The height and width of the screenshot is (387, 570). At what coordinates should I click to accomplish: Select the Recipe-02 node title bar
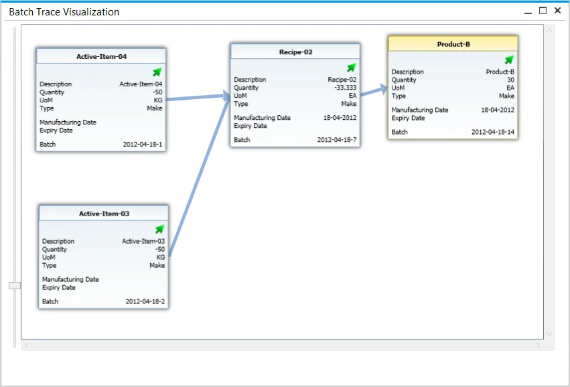pyautogui.click(x=295, y=52)
